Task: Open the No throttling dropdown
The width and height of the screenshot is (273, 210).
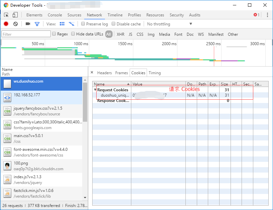Action: [169, 24]
